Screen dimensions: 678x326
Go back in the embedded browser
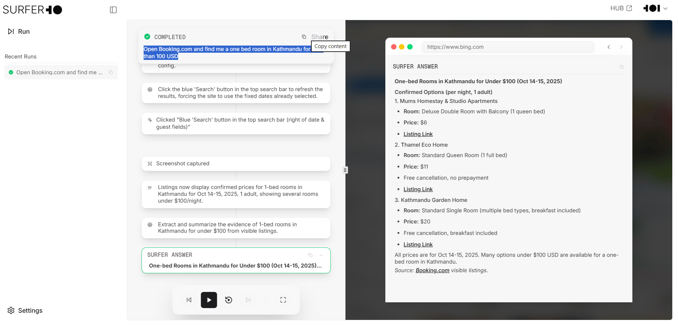coord(609,47)
